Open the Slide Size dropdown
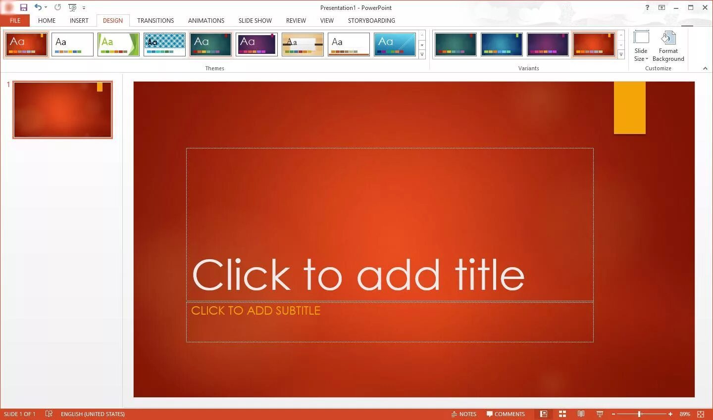This screenshot has width=713, height=420. [x=641, y=46]
